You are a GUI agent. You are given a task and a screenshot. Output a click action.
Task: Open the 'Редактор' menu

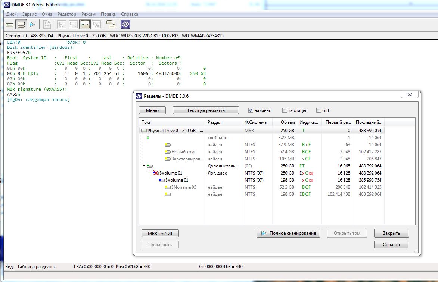[x=67, y=14]
